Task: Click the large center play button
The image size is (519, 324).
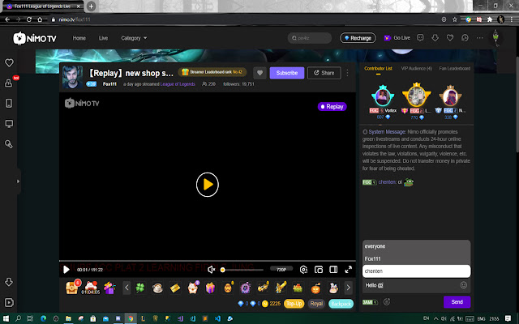Action: (208, 185)
